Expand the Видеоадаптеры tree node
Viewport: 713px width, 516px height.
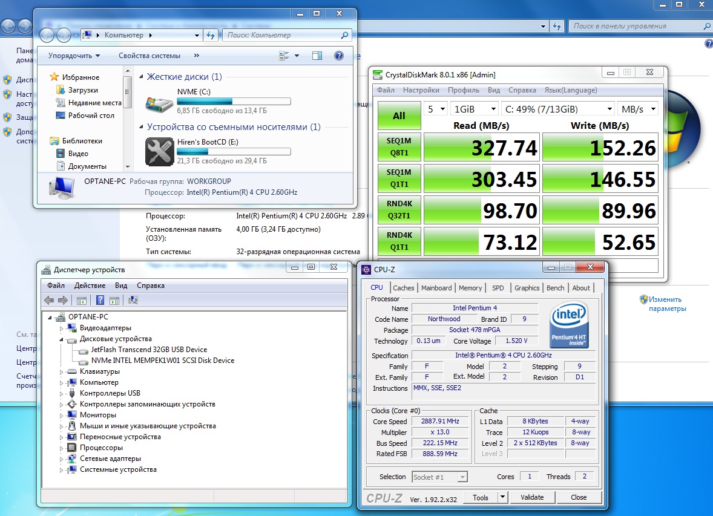click(61, 328)
